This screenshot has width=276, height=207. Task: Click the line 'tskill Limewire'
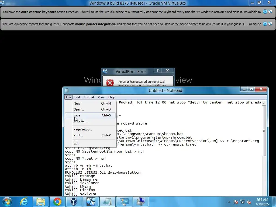coord(81,179)
